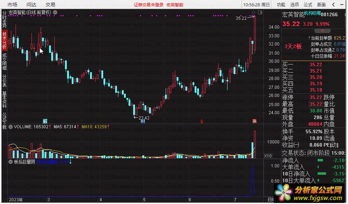Click the 外盘 value 48004
This screenshot has width=348, height=204.
[x=315, y=124]
